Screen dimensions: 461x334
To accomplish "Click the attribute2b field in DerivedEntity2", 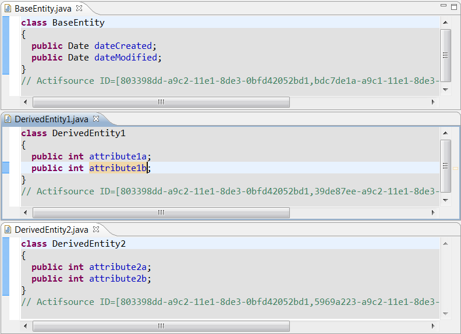I will pyautogui.click(x=118, y=279).
